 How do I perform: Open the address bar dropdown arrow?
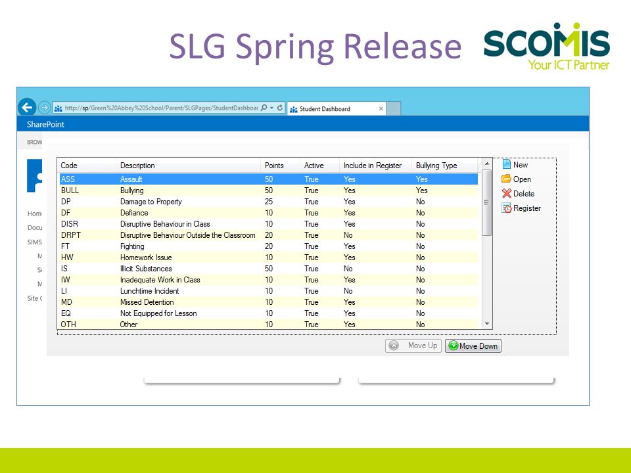[x=272, y=108]
